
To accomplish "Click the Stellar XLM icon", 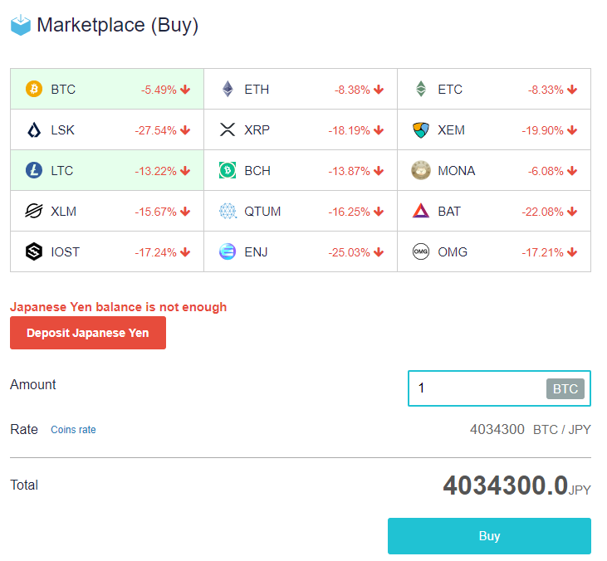I will click(34, 212).
